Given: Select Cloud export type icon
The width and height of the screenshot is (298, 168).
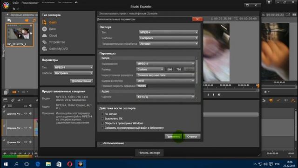Looking at the screenshot, I should point(44,35).
